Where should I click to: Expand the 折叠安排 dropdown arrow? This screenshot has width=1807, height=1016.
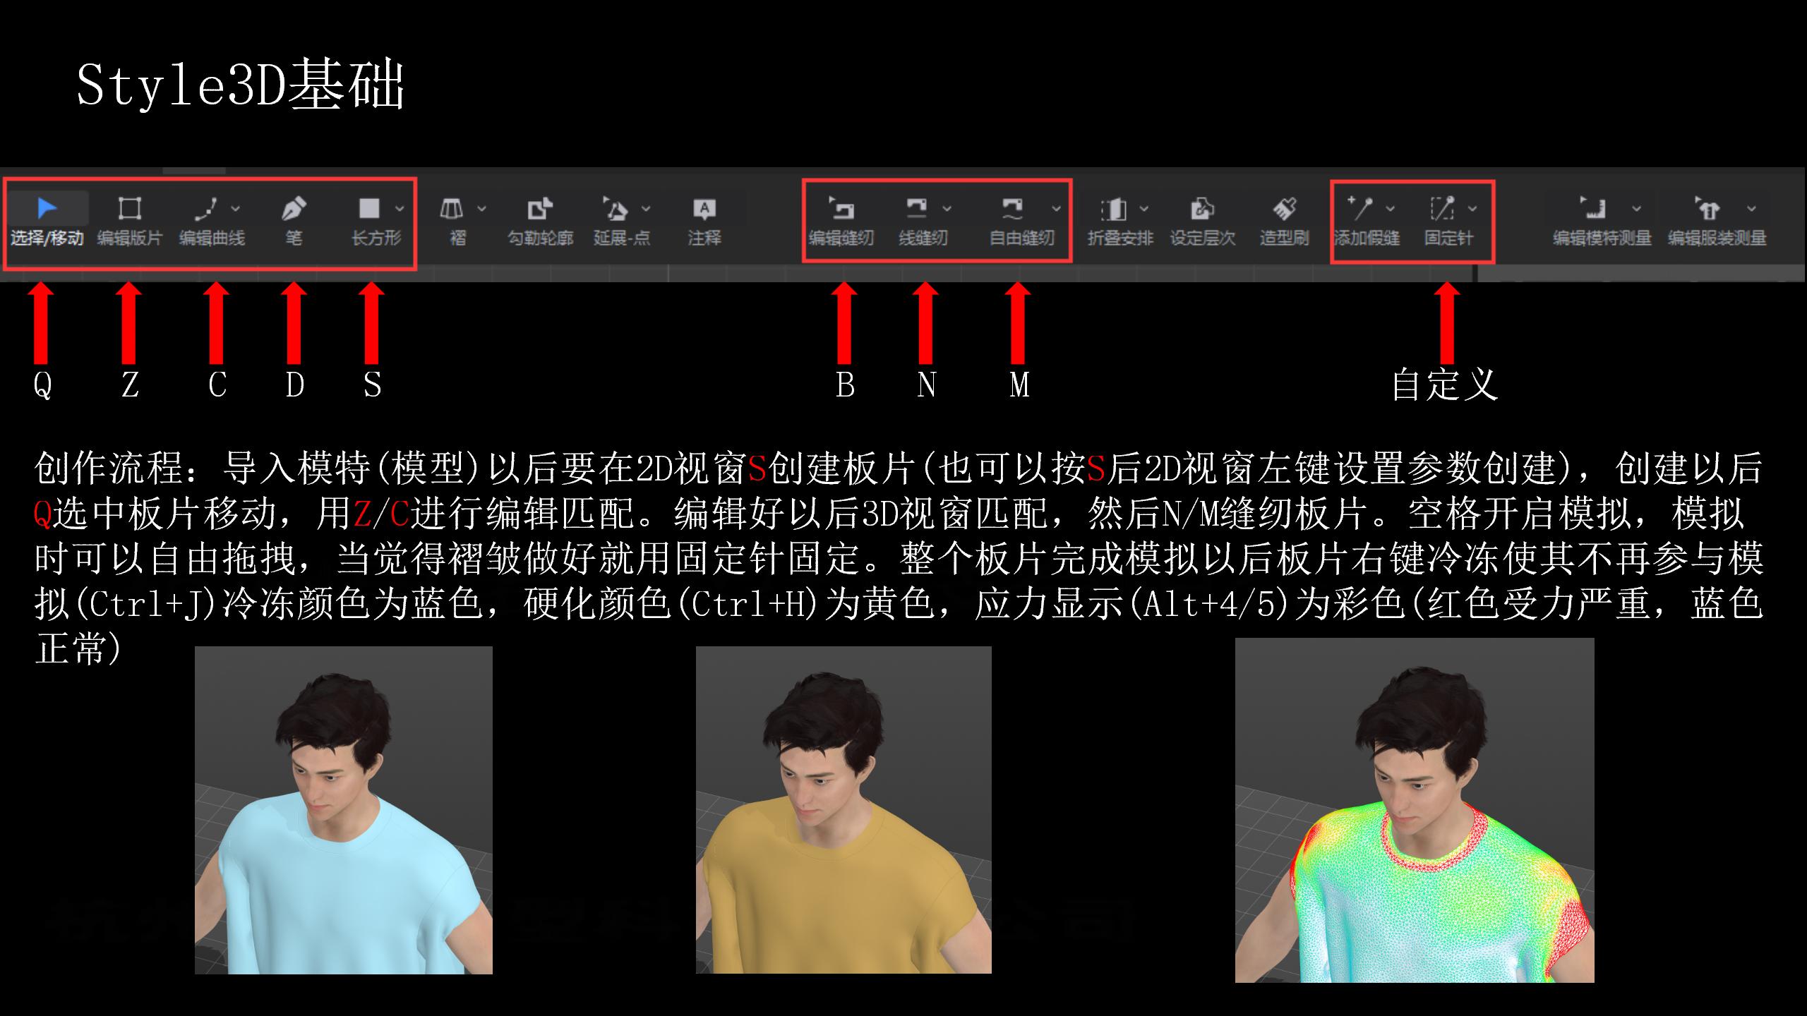(1144, 208)
